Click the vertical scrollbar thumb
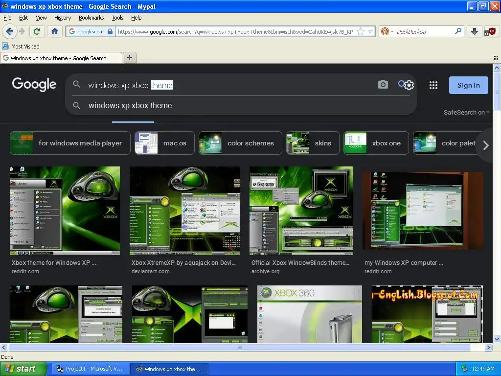501x376 pixels. click(497, 92)
